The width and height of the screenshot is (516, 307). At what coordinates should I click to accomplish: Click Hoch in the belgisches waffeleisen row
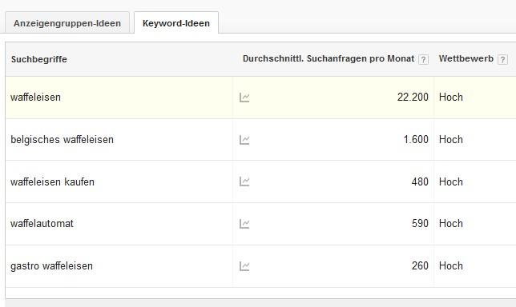pyautogui.click(x=451, y=140)
